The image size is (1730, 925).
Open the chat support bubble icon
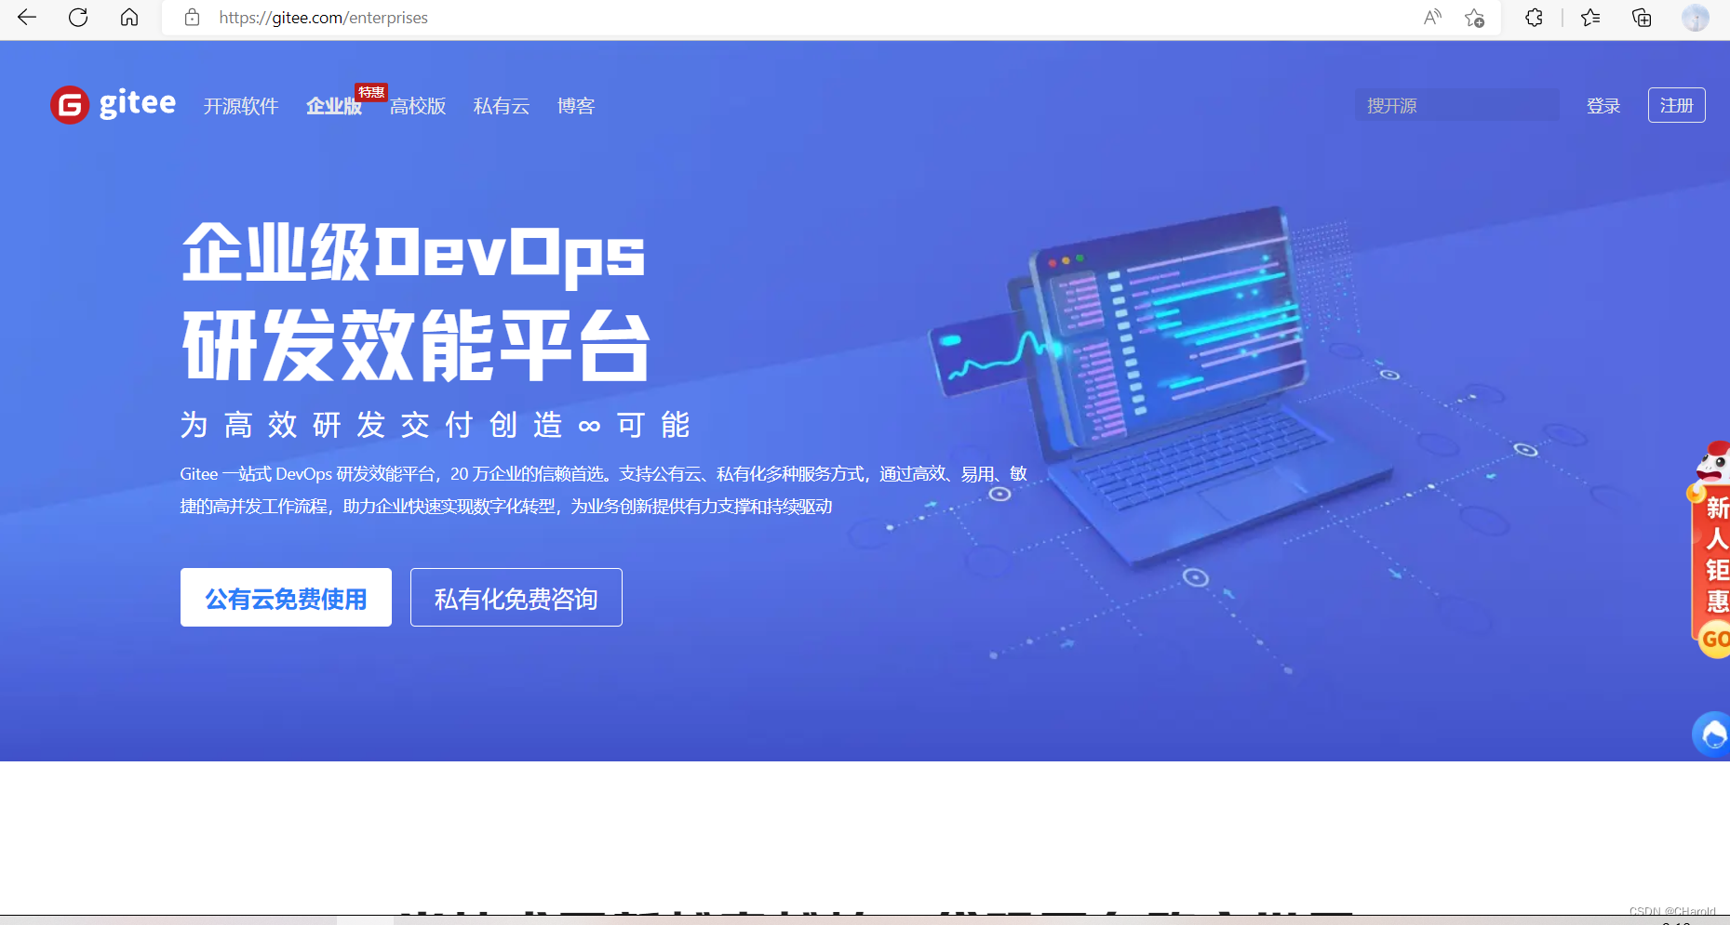(1712, 734)
